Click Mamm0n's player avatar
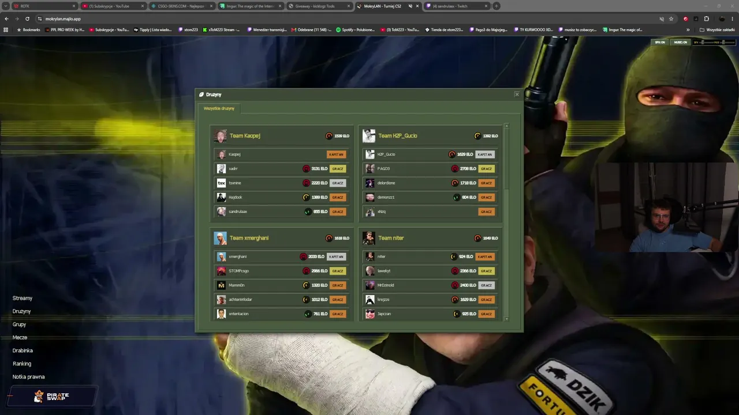 pyautogui.click(x=221, y=285)
